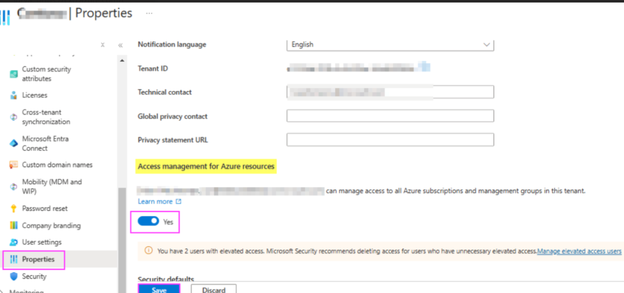Click the Microsoft Entra Connect icon

pos(14,144)
